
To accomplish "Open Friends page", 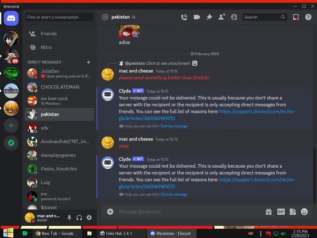I will click(59, 33).
